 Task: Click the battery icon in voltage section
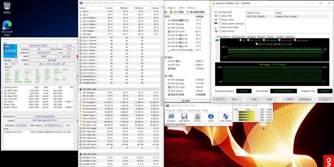point(169,68)
